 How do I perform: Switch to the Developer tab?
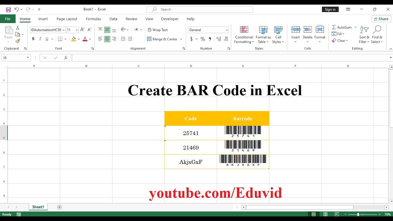click(x=170, y=19)
